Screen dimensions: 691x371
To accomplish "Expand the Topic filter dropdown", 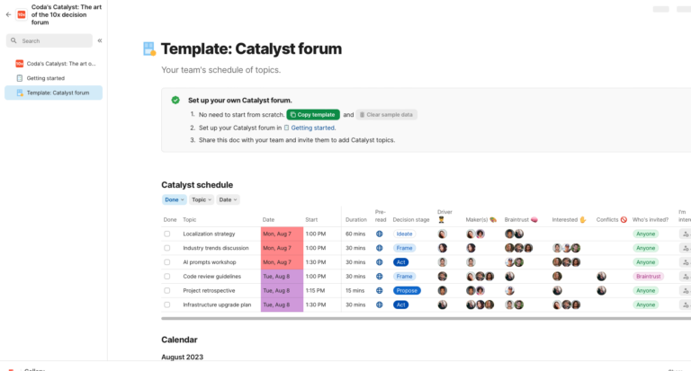I will click(x=201, y=199).
